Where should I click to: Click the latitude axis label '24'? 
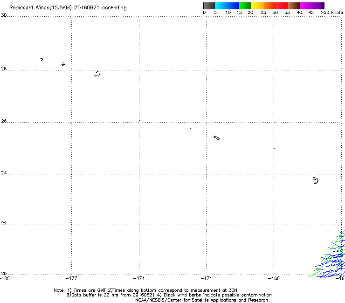coord(4,173)
